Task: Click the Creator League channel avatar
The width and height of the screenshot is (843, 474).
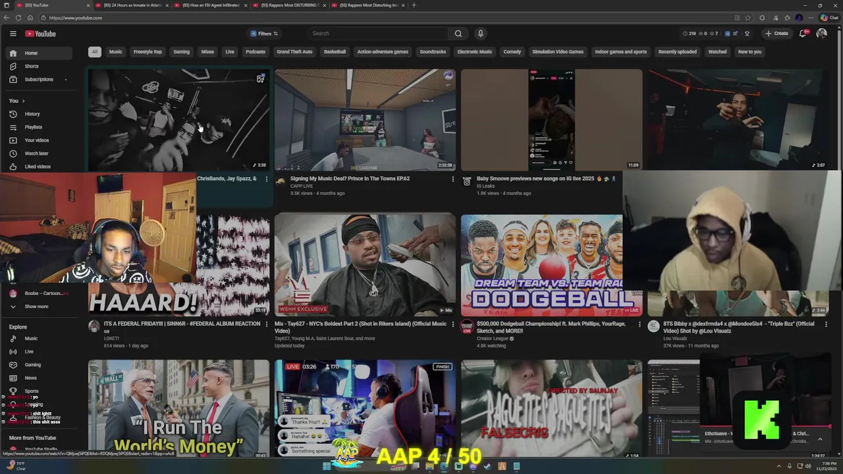Action: click(x=467, y=327)
